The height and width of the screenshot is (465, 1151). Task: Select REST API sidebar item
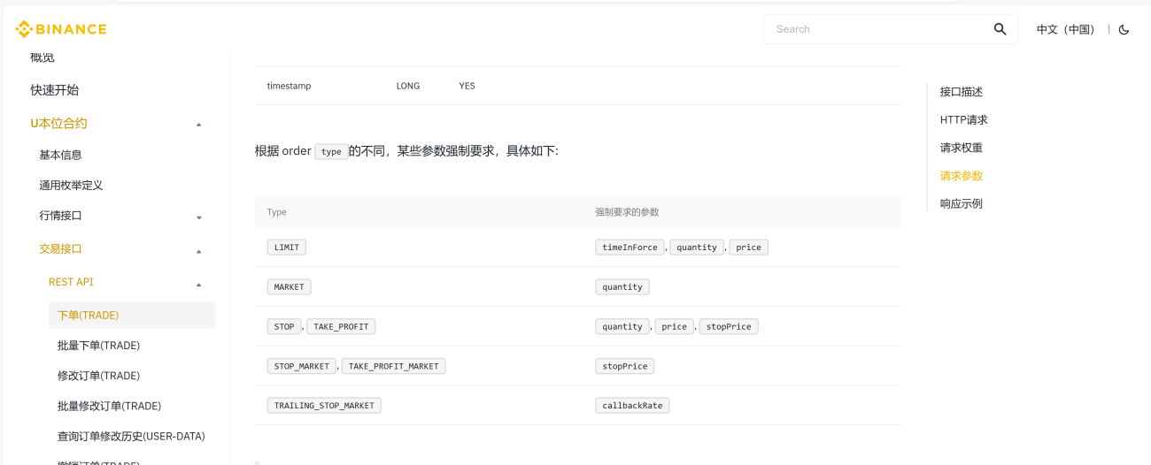pos(71,282)
